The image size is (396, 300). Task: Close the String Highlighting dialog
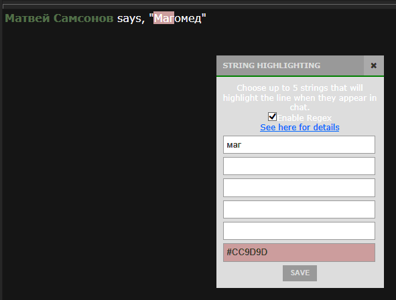(x=373, y=65)
